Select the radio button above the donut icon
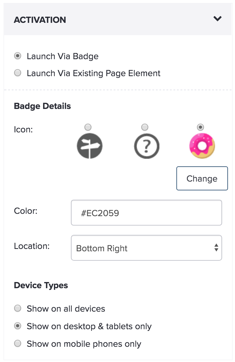This screenshot has width=235, height=362. (x=200, y=127)
